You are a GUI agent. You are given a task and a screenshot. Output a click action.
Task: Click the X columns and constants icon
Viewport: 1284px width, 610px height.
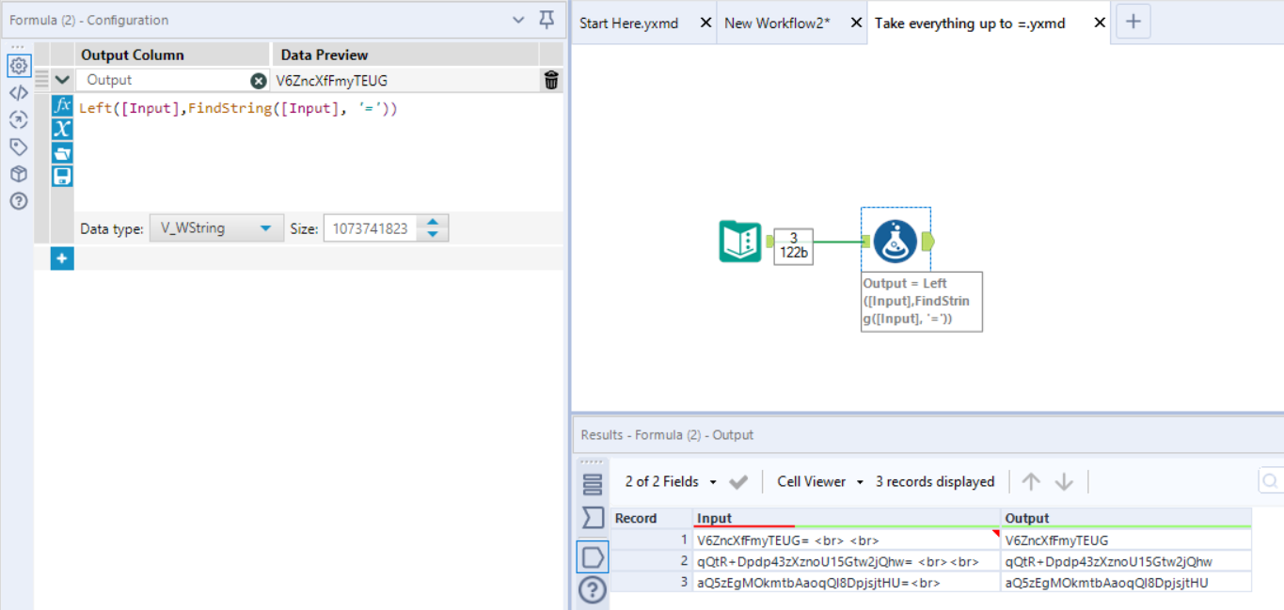(61, 128)
